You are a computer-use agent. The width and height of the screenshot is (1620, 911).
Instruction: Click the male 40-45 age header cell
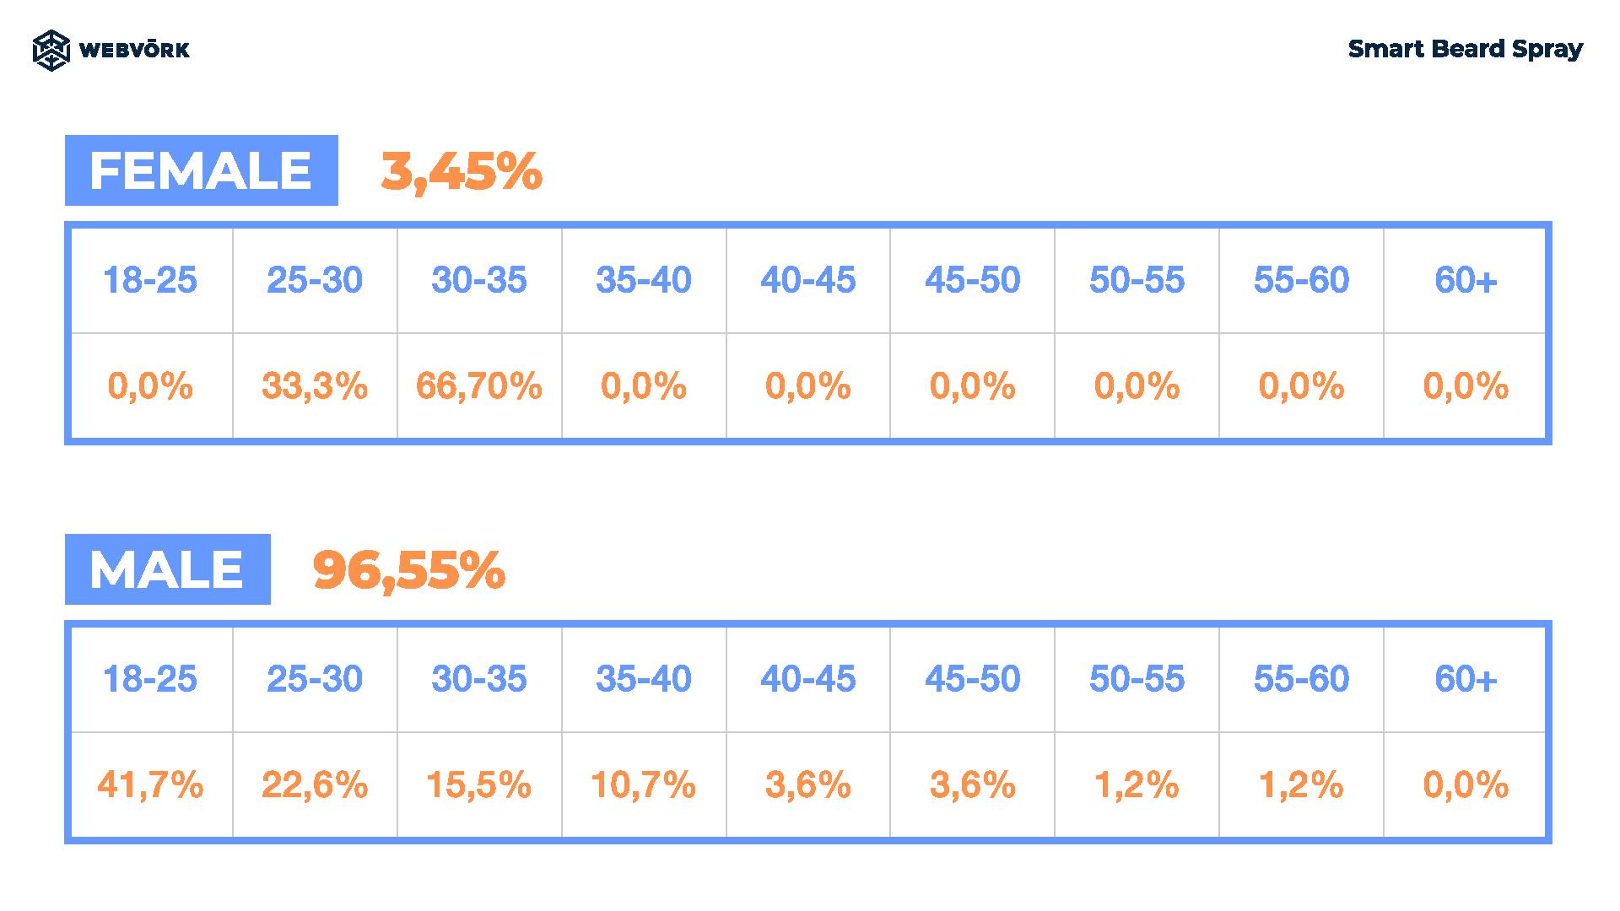[x=808, y=679]
